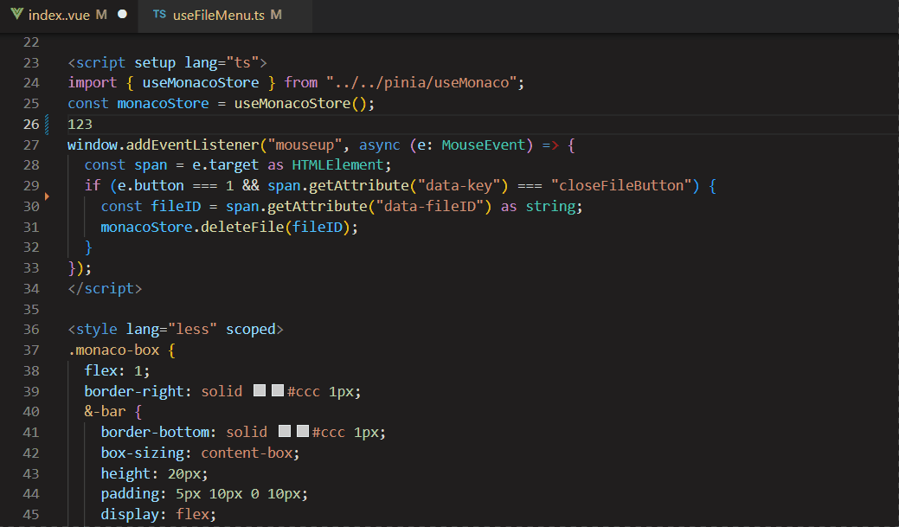
Task: Click line number 39 to select that line
Action: pos(31,390)
